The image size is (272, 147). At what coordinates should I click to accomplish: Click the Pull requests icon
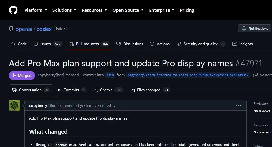coord(72,44)
